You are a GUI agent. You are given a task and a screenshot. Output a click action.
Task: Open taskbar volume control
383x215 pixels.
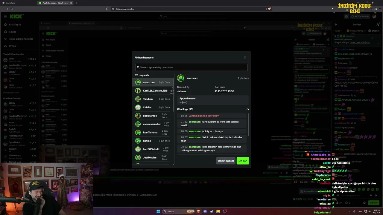369,211
